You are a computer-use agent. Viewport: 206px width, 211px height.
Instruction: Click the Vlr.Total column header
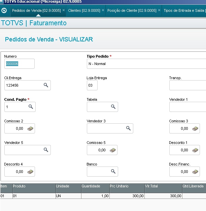[x=163, y=188]
